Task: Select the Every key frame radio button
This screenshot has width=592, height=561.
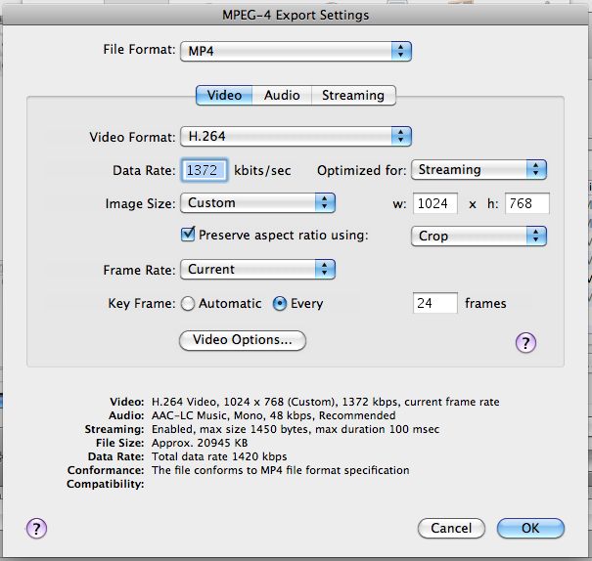Action: (x=280, y=304)
